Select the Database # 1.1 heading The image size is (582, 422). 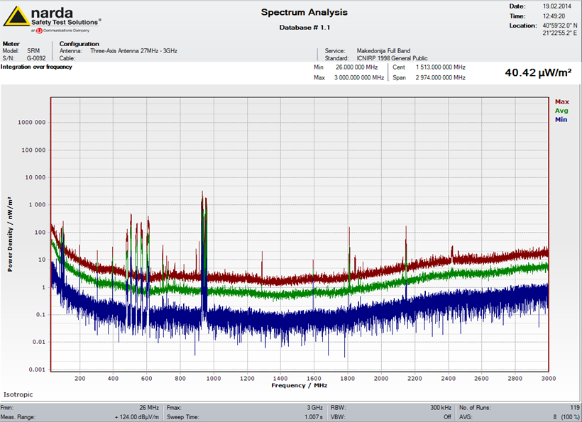pos(304,28)
